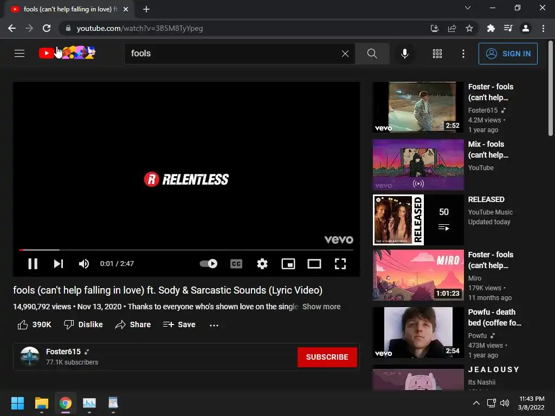Screen dimensions: 555x416
Task: Share the video
Action: [133, 324]
